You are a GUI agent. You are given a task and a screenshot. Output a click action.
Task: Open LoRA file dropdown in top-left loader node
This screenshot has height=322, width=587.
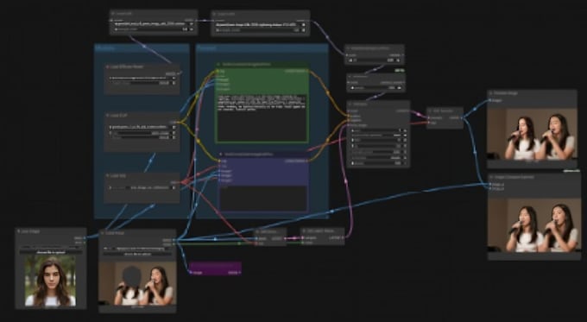point(154,24)
